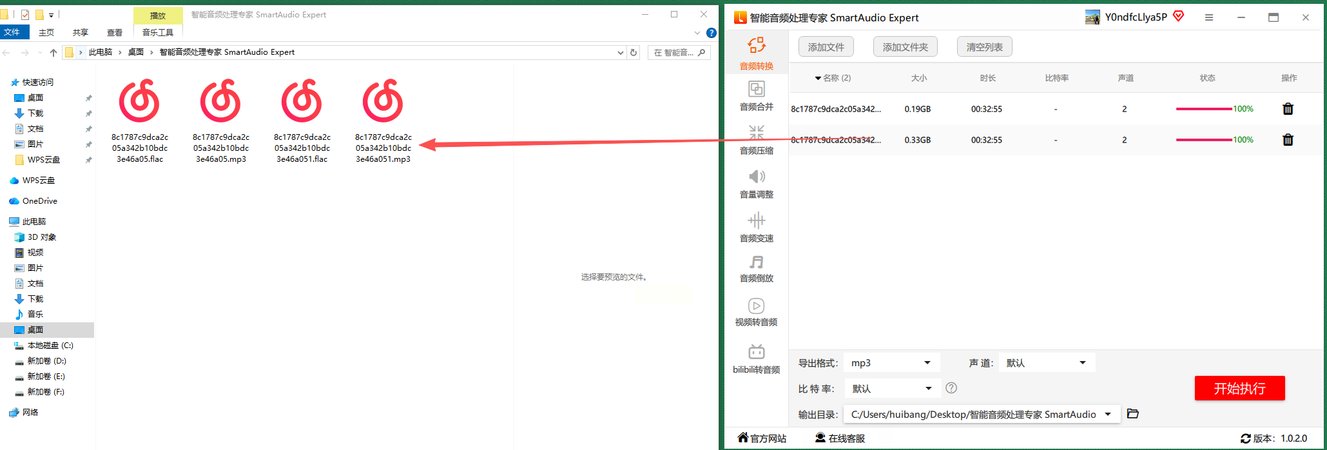
Task: Click progress bar of 0.33GB file
Action: (x=1204, y=140)
